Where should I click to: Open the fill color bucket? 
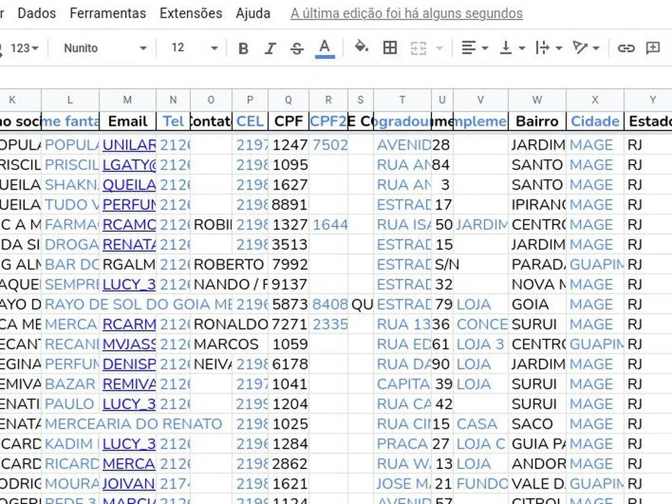362,48
